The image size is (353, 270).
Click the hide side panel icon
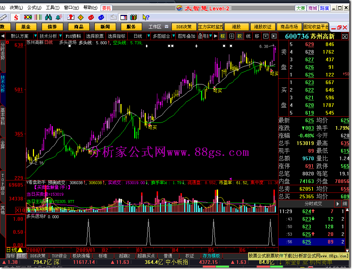(274, 36)
